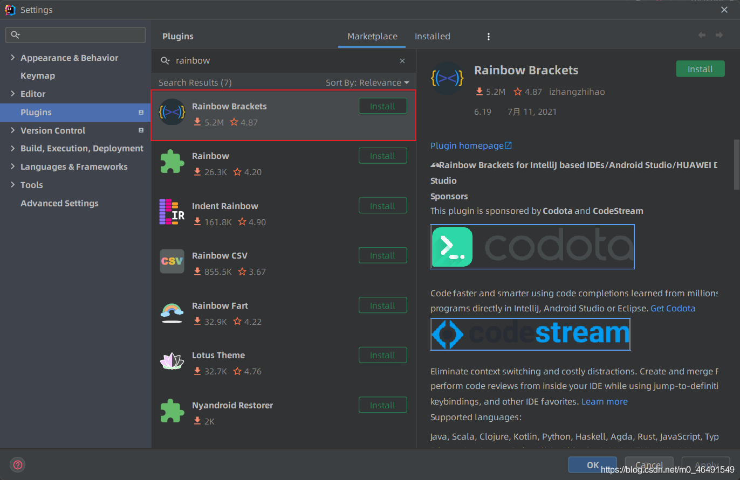
Task: Select Advanced Settings in tree
Action: (59, 203)
